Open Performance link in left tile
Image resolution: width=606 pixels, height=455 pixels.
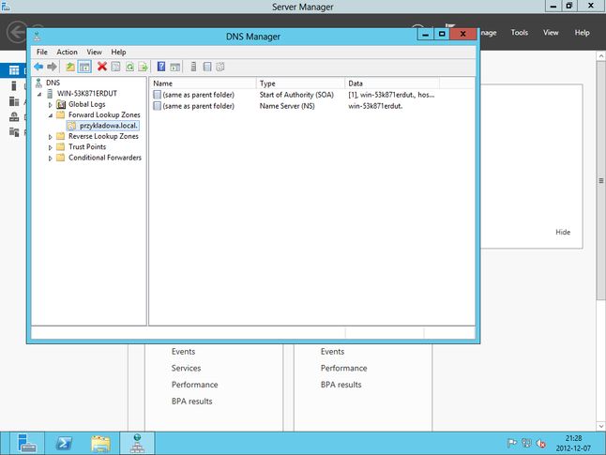194,385
